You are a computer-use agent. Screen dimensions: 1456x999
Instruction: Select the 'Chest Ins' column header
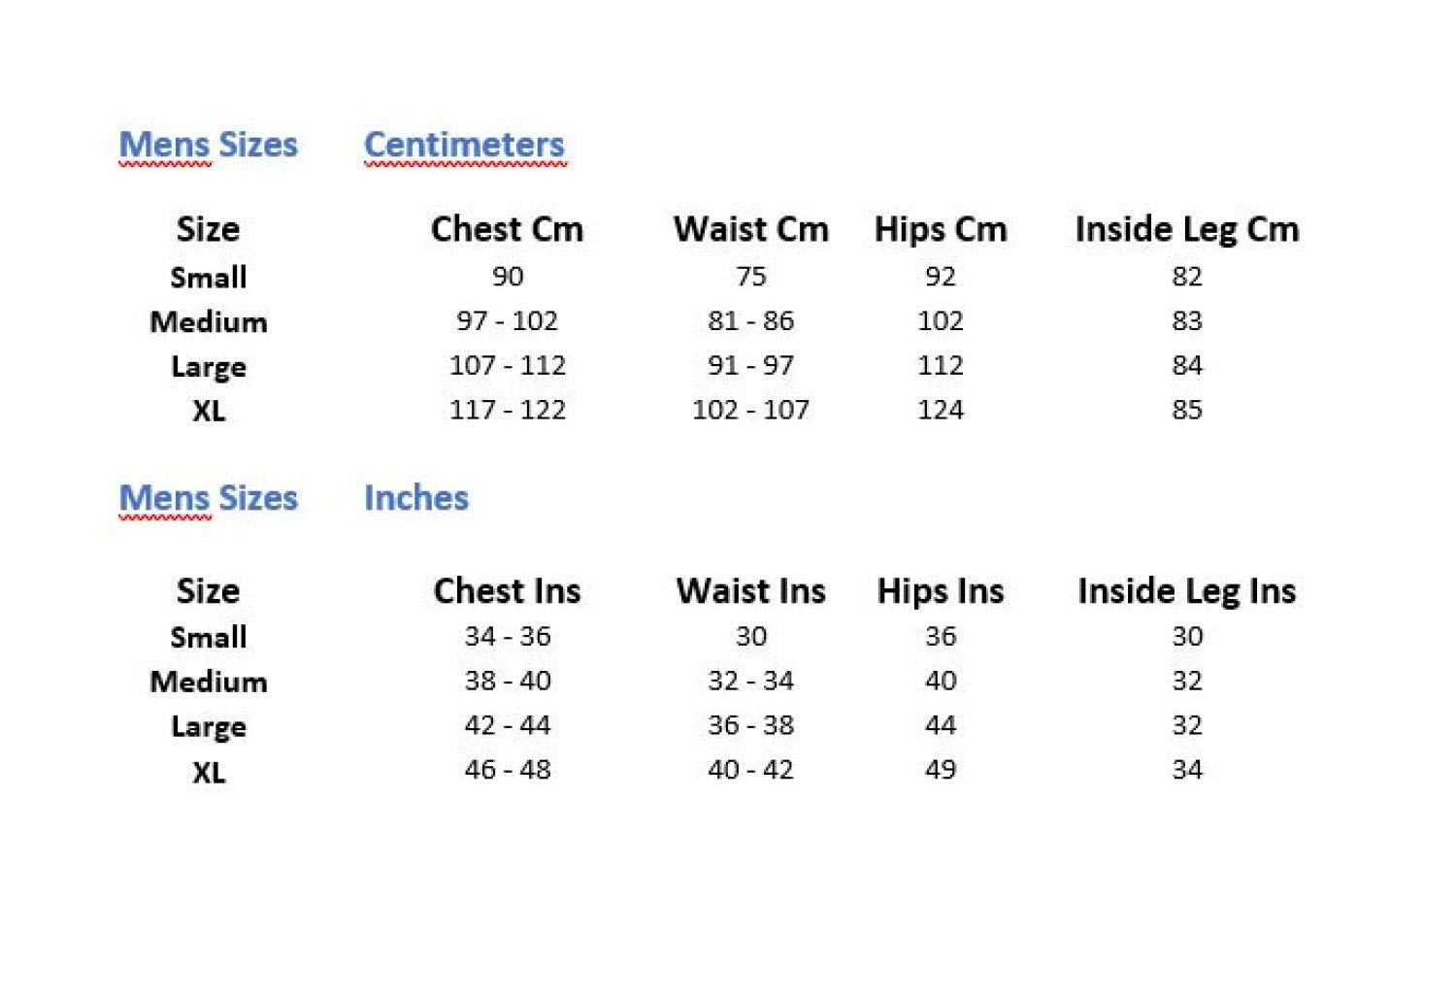coord(507,590)
